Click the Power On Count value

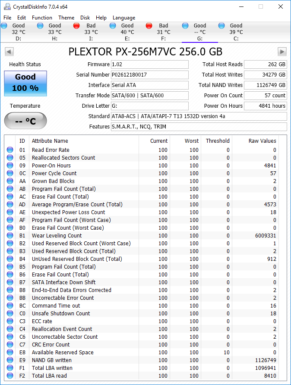click(x=266, y=96)
